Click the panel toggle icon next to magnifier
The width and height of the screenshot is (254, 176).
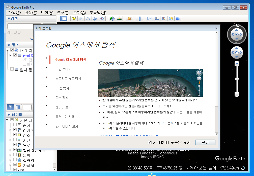(18, 107)
